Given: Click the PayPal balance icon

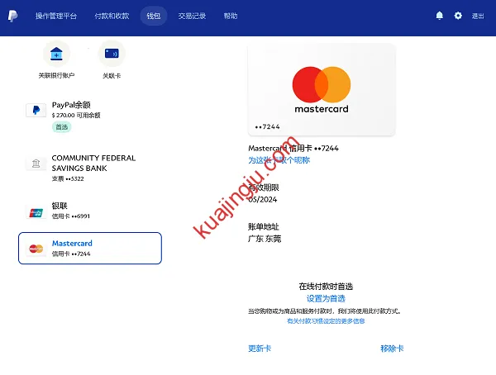Looking at the screenshot, I should 36,110.
